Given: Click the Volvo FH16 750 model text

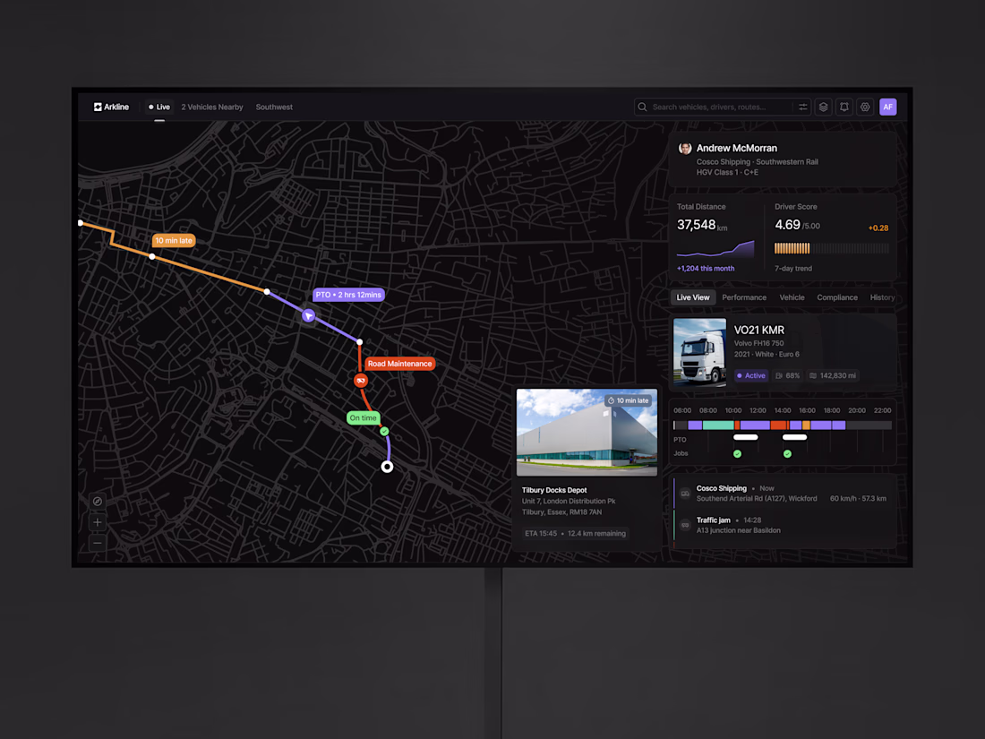Looking at the screenshot, I should click(x=758, y=344).
